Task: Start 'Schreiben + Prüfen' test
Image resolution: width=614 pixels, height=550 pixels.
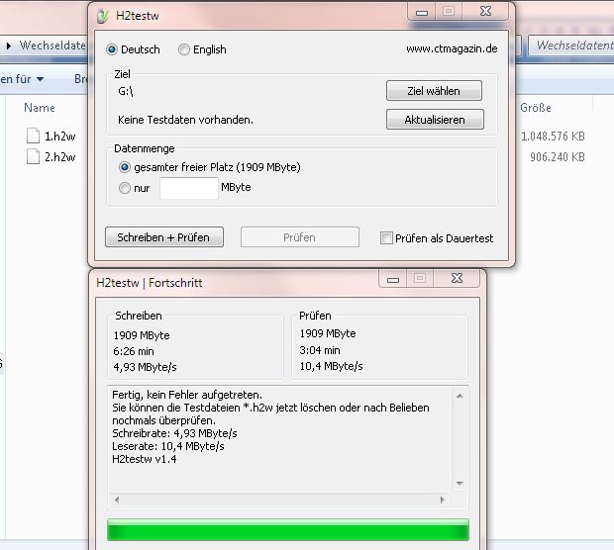Action: [x=164, y=237]
